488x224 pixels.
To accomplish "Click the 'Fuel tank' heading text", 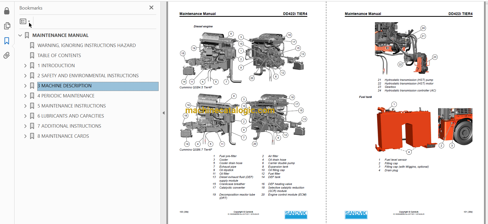I will pos(365,97).
